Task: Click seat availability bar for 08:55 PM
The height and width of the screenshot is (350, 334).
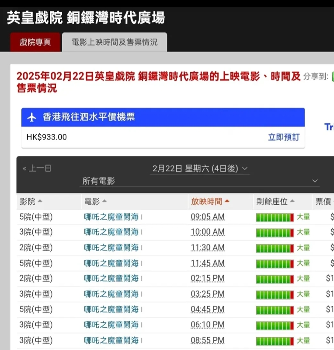Action: (x=275, y=341)
